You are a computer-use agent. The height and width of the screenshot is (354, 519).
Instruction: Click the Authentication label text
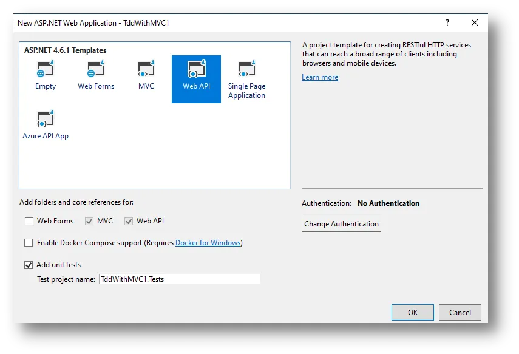[x=327, y=203]
